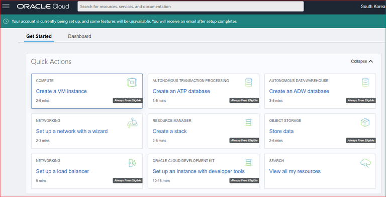Click the Cloud Development Kit stack icon
This screenshot has width=386, height=197.
coord(249,162)
